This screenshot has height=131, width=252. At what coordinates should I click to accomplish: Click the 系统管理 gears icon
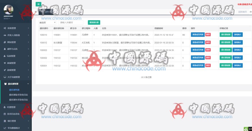(5, 28)
